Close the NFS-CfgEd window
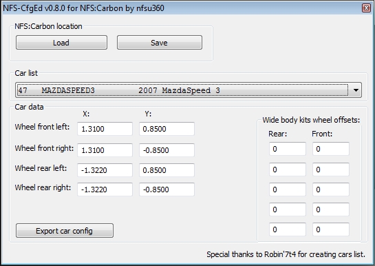The image size is (375, 266). (x=366, y=8)
